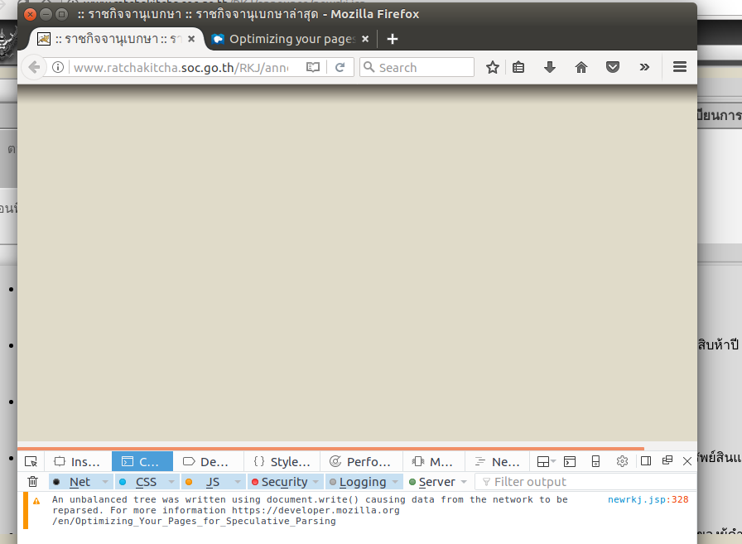The width and height of the screenshot is (742, 544).
Task: Open a new tab with plus button
Action: (x=393, y=39)
